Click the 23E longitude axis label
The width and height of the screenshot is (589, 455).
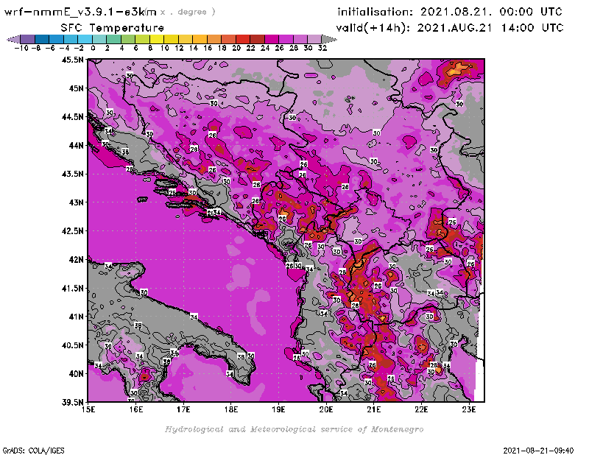coord(468,409)
